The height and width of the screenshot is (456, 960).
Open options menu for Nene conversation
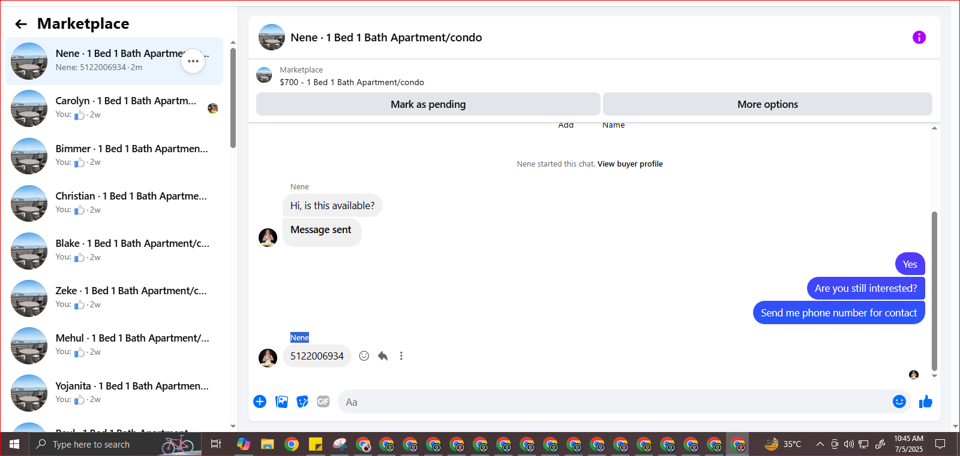(193, 61)
